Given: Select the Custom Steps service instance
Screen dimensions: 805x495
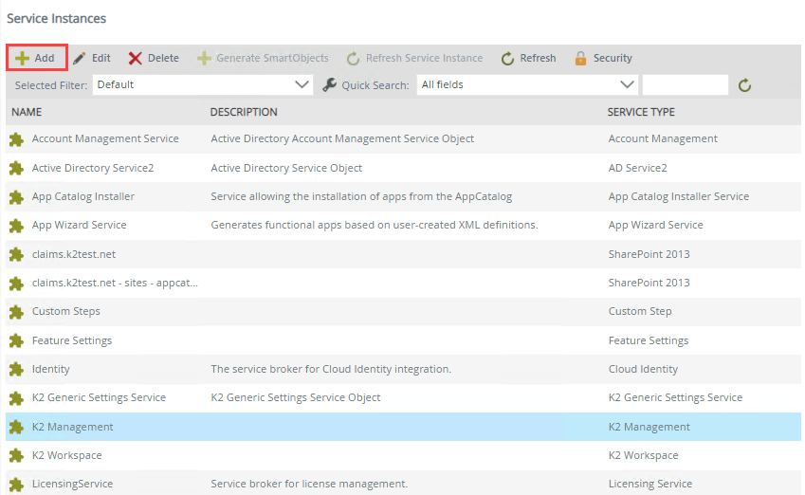Looking at the screenshot, I should click(66, 311).
